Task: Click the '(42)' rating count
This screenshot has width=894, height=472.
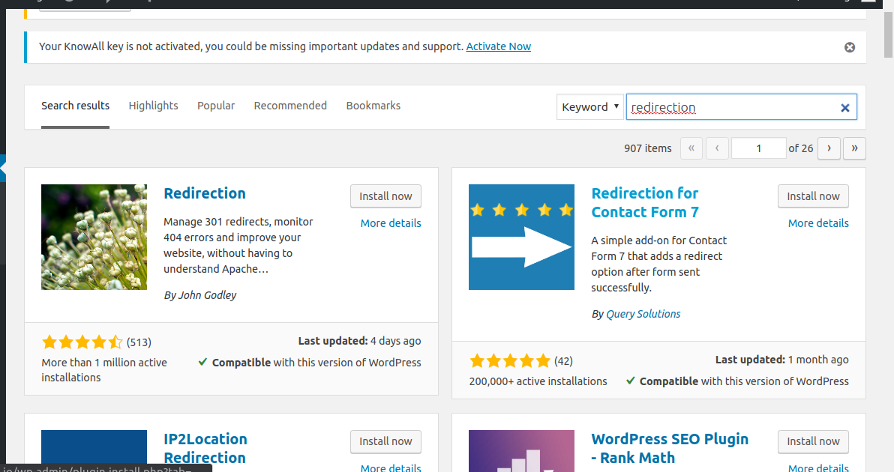Action: click(x=563, y=361)
